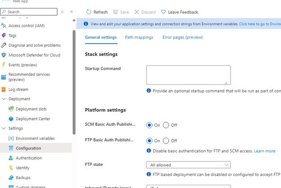This screenshot has width=281, height=188.
Task: Click the Learn more link
Action: 264,151
